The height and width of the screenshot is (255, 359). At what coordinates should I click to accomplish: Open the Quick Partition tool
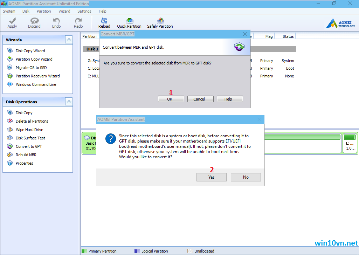pos(129,23)
